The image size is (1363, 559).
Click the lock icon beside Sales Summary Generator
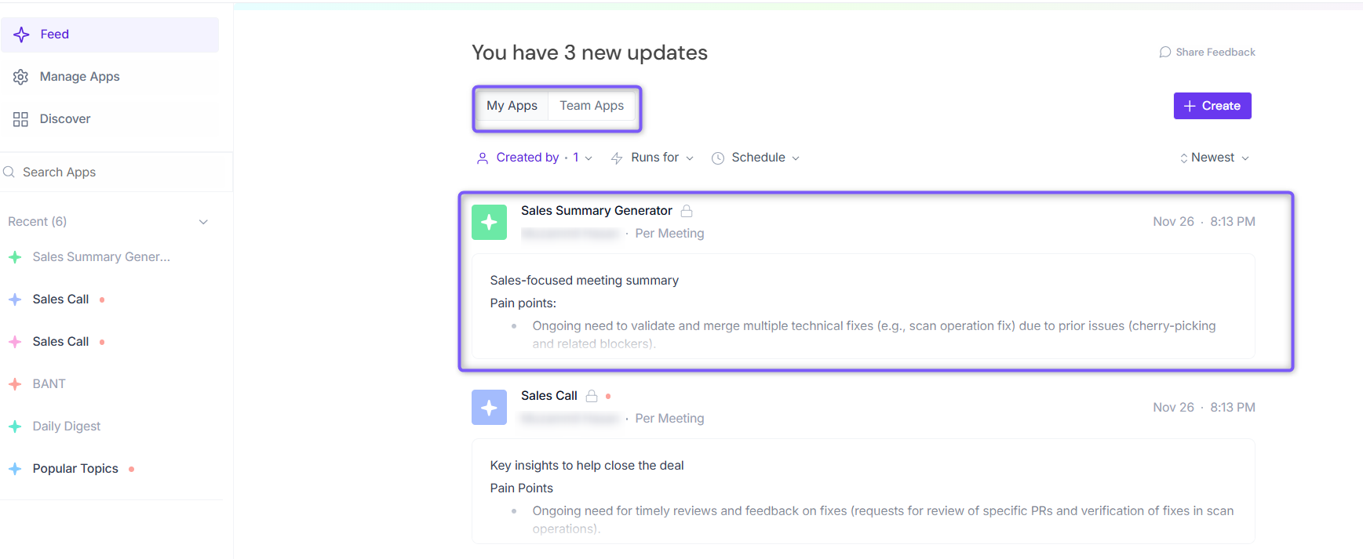click(x=687, y=211)
